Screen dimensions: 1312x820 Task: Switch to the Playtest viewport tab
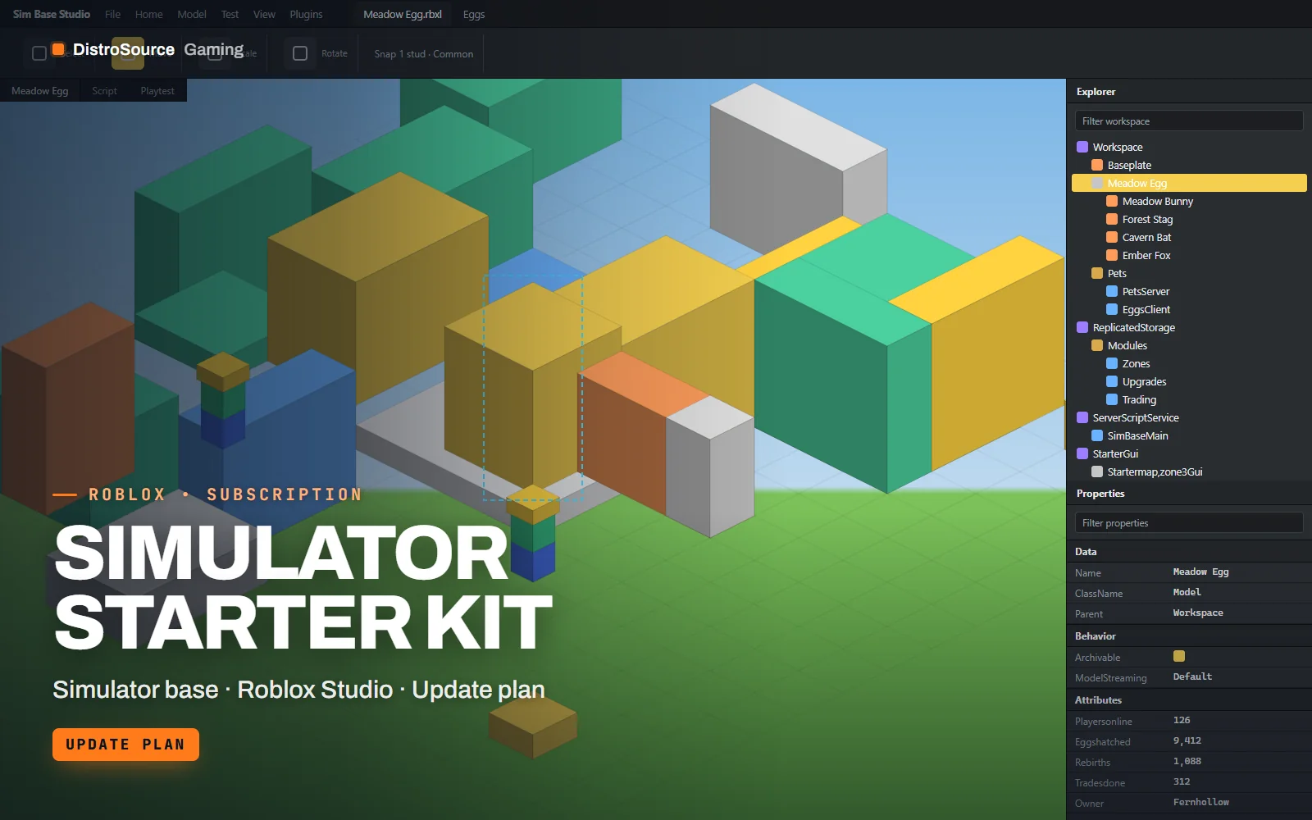click(x=157, y=91)
